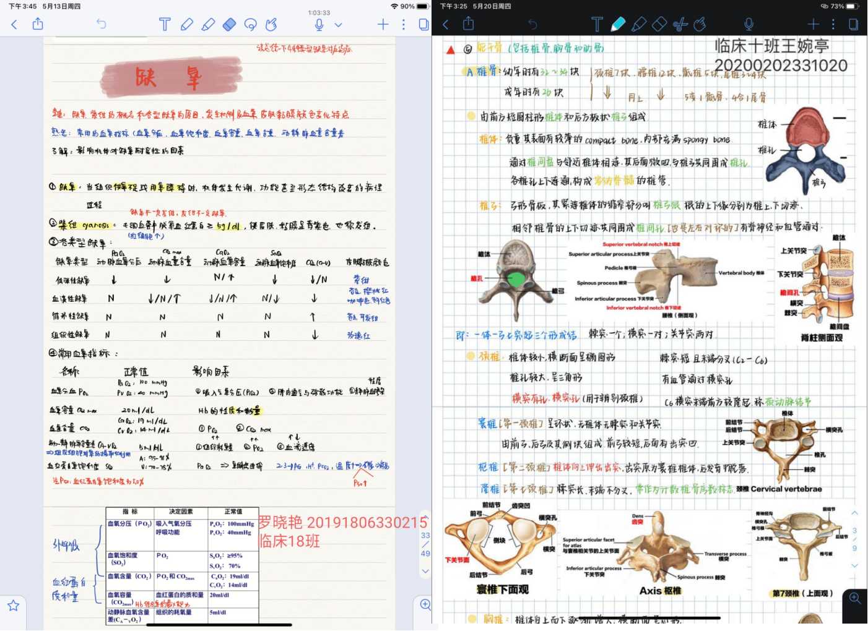868x631 pixels.
Task: Expand recording options chevron beside left microphone
Action: (339, 25)
